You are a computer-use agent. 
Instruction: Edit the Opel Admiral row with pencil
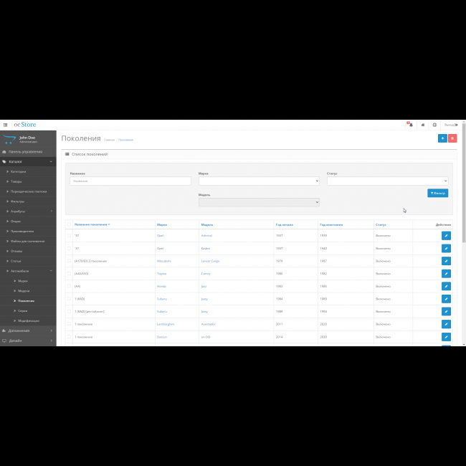446,235
